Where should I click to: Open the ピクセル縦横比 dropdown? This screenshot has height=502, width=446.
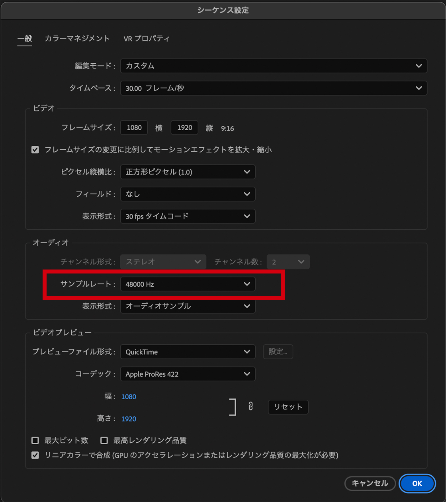188,172
